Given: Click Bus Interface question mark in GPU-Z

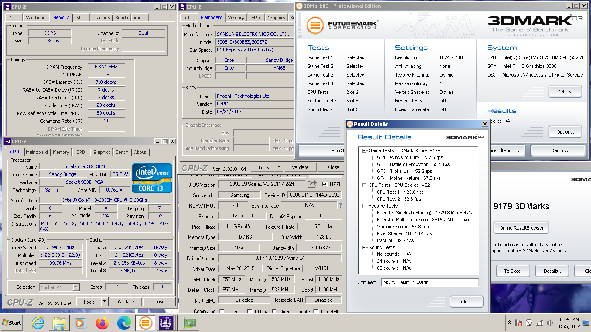Looking at the screenshot, I should pos(340,205).
